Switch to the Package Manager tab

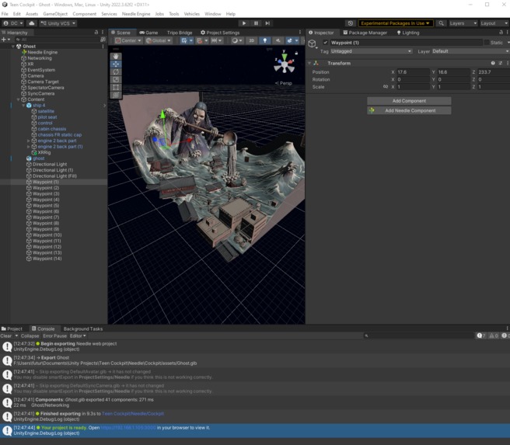(365, 33)
